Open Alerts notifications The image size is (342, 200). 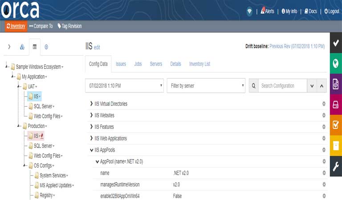click(x=267, y=11)
